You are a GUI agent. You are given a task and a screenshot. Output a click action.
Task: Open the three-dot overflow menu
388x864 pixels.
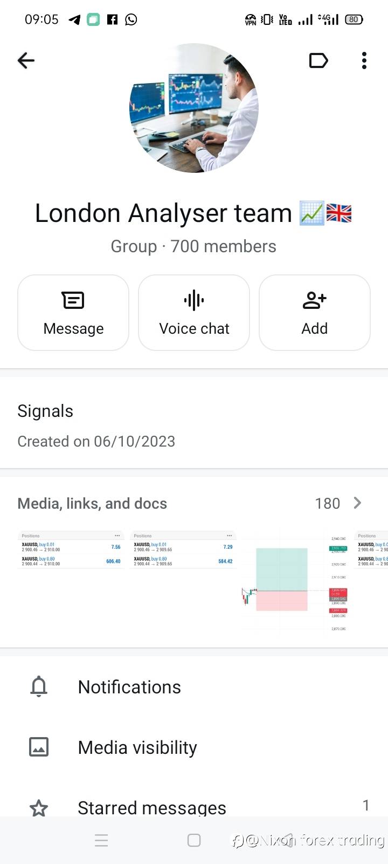[364, 60]
